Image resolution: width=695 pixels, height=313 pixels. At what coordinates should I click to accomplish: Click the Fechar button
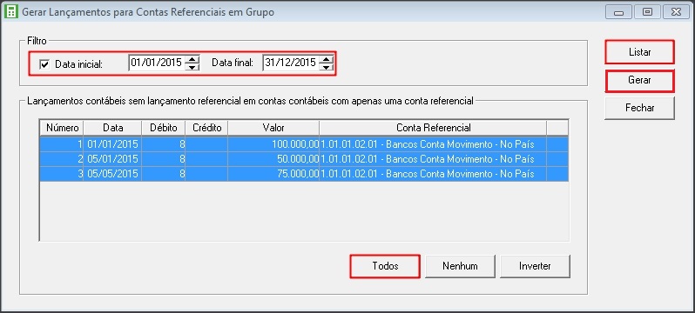(639, 108)
